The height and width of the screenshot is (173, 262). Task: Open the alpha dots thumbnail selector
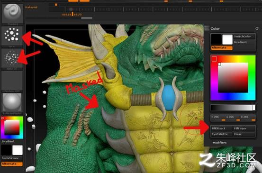pyautogui.click(x=12, y=58)
